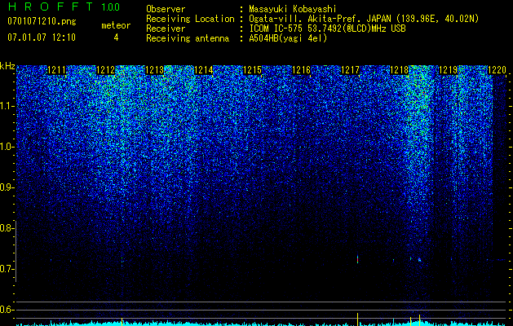This screenshot has width=513, height=326.
Task: Click the 0.8 frequency axis label
Action: click(7, 228)
